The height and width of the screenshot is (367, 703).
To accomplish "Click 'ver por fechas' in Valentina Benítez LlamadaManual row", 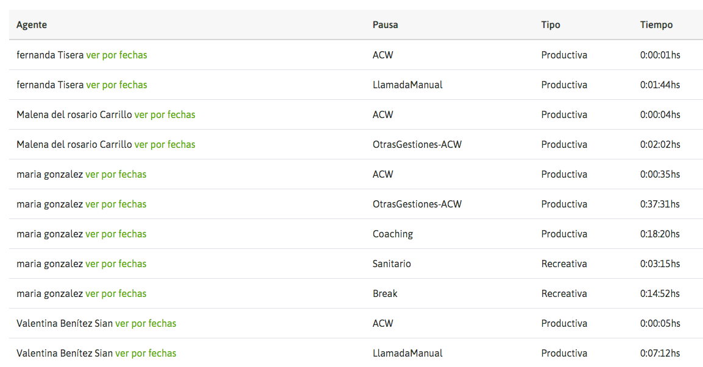I will click(146, 353).
